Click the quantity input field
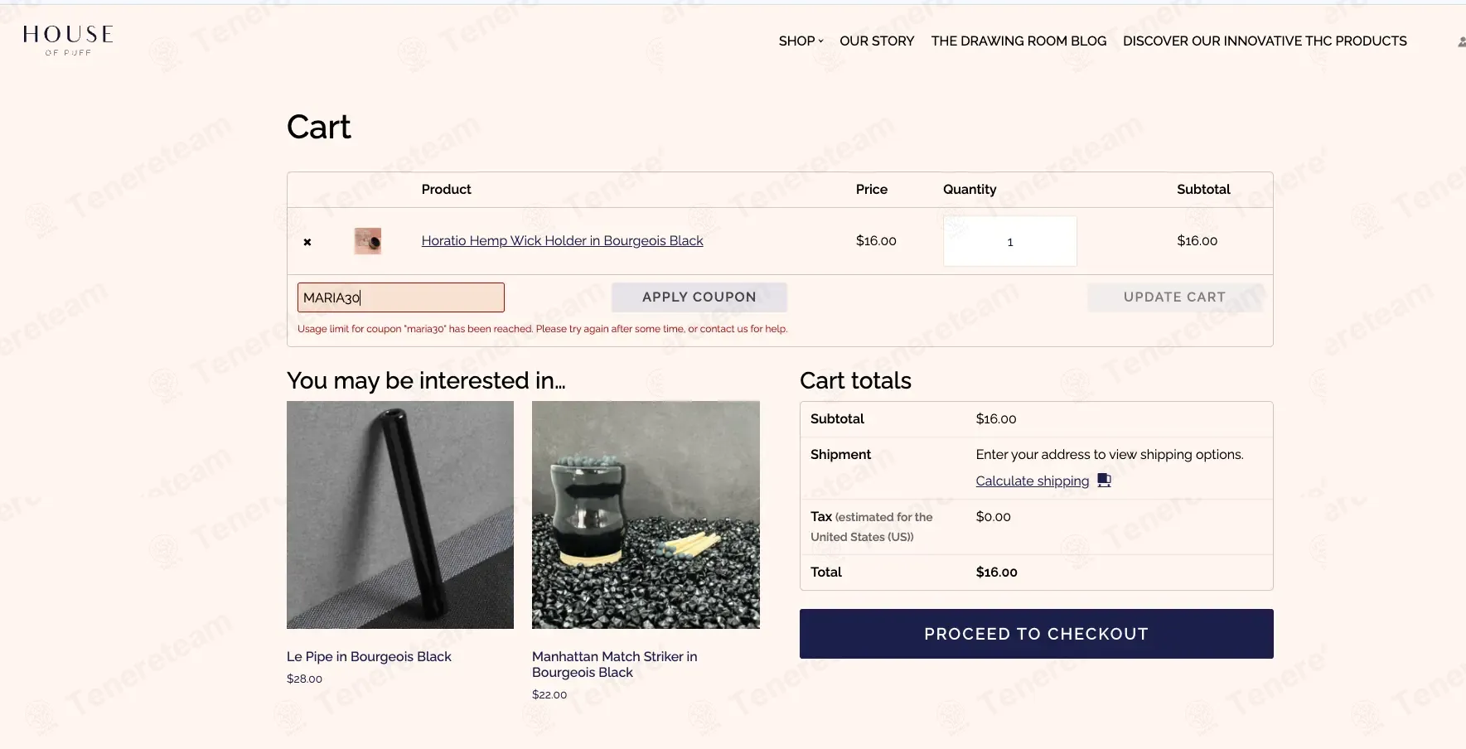Viewport: 1466px width, 749px height. pos(1009,241)
